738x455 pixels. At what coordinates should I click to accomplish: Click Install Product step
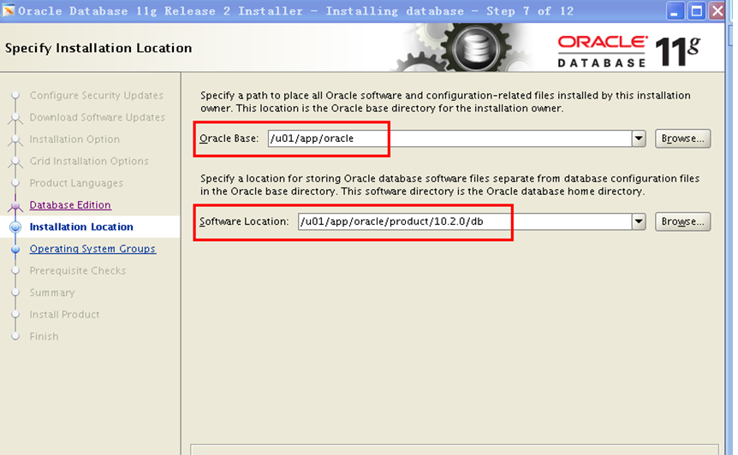tap(64, 315)
